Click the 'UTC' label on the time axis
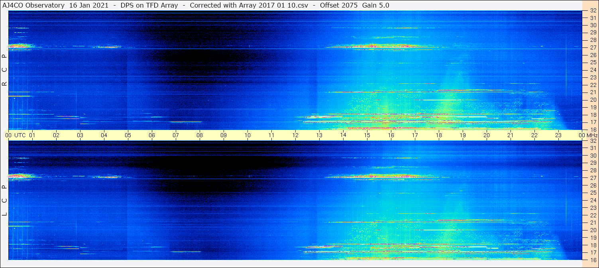This screenshot has height=268, width=599. coord(20,135)
